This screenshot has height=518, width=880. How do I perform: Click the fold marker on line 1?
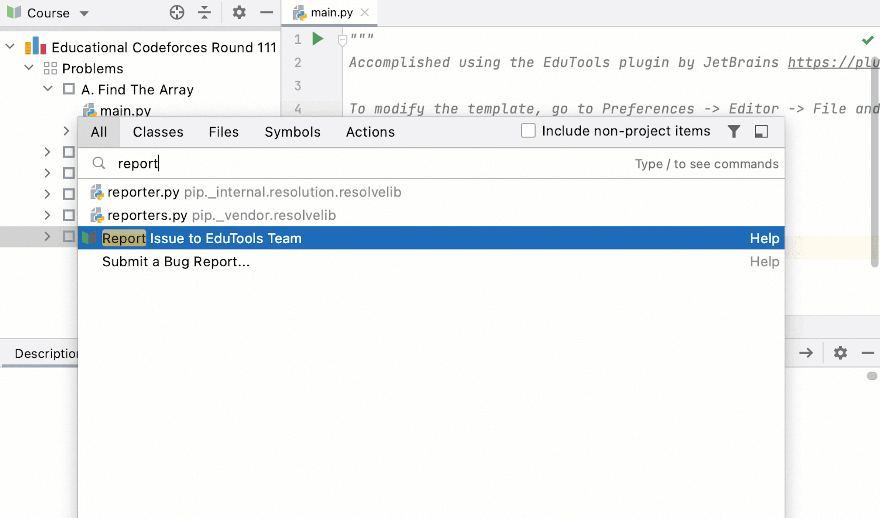point(342,40)
